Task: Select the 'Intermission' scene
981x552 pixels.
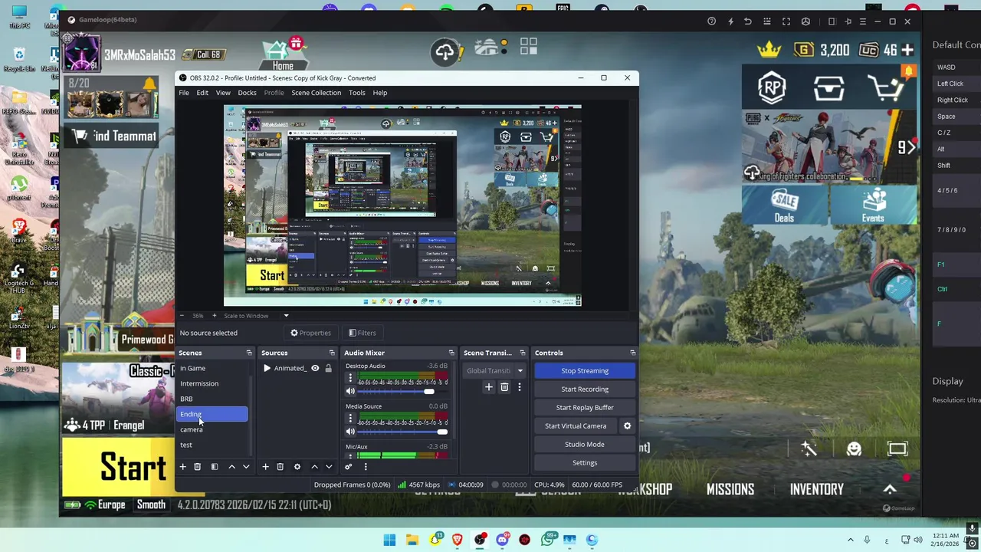Action: [x=212, y=383]
